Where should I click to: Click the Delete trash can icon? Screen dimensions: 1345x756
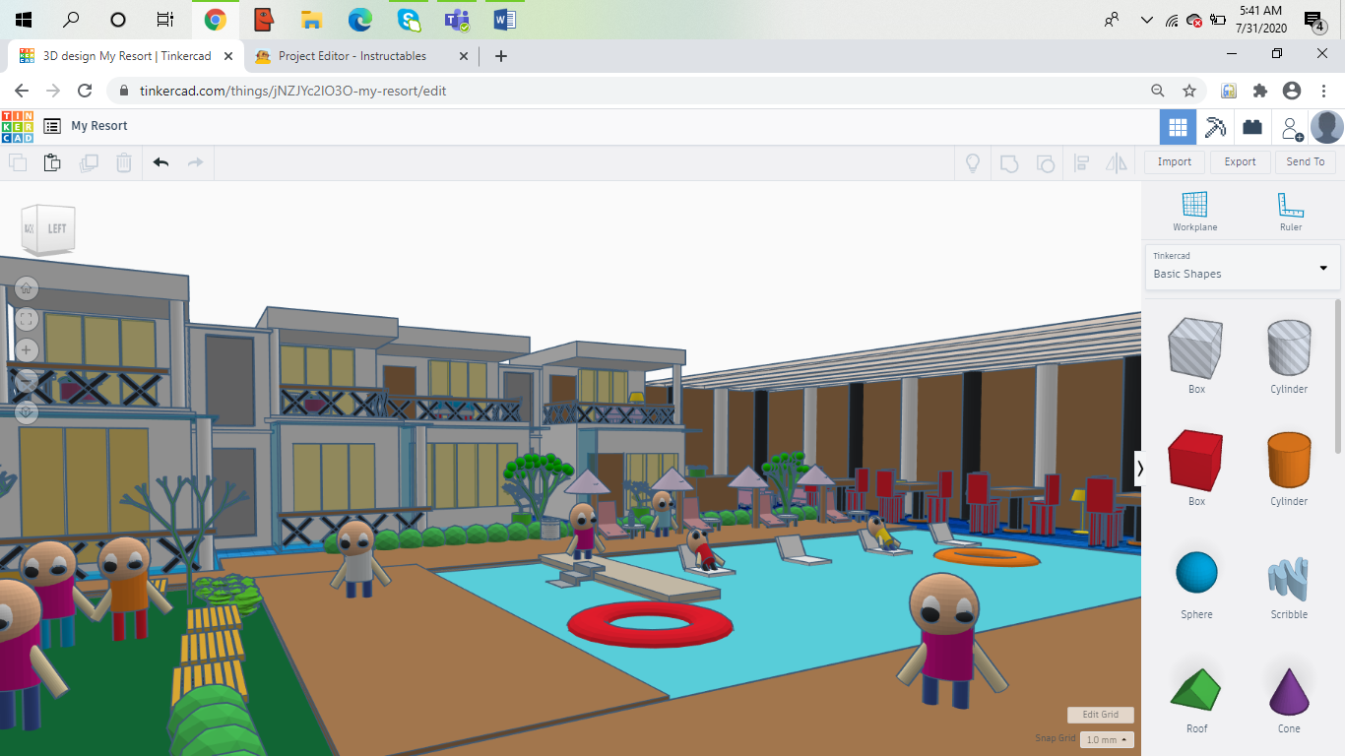pos(124,162)
